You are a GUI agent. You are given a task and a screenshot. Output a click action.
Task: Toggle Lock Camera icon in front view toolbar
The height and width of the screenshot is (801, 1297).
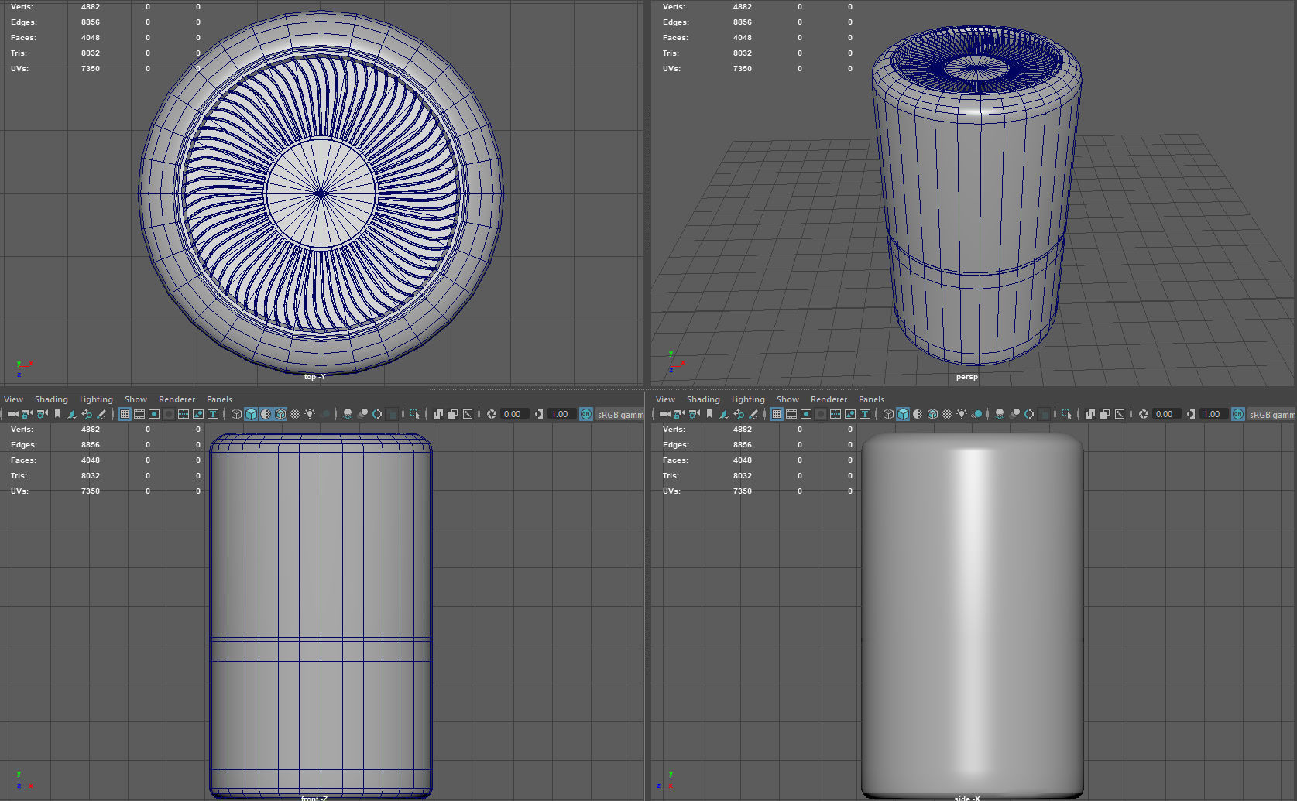point(27,414)
